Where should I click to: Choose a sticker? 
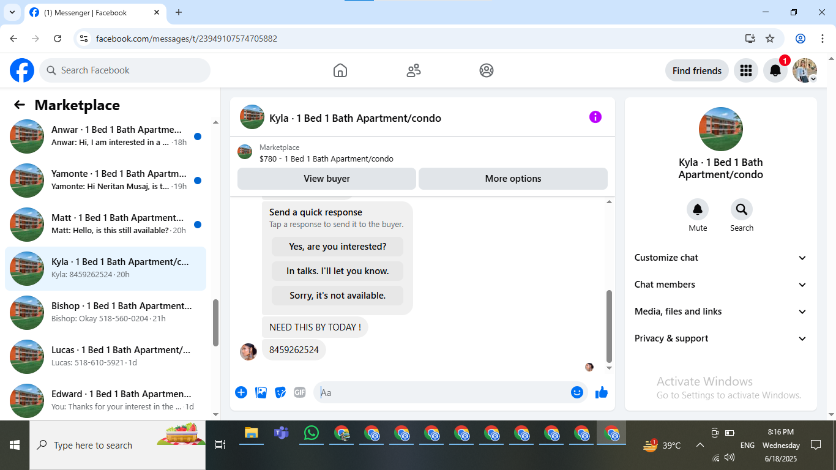[x=280, y=392]
